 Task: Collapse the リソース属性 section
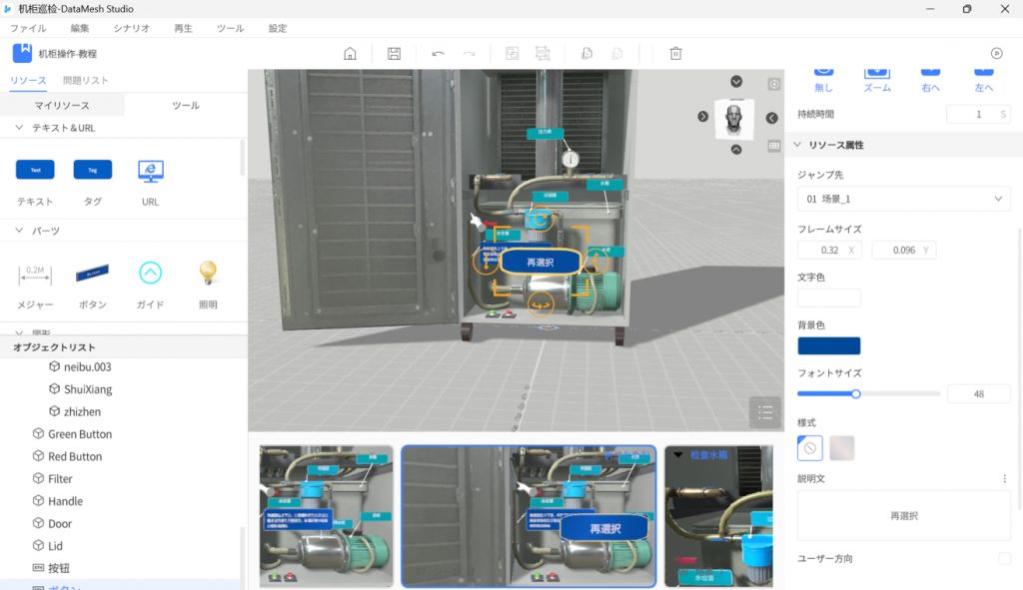click(x=797, y=145)
